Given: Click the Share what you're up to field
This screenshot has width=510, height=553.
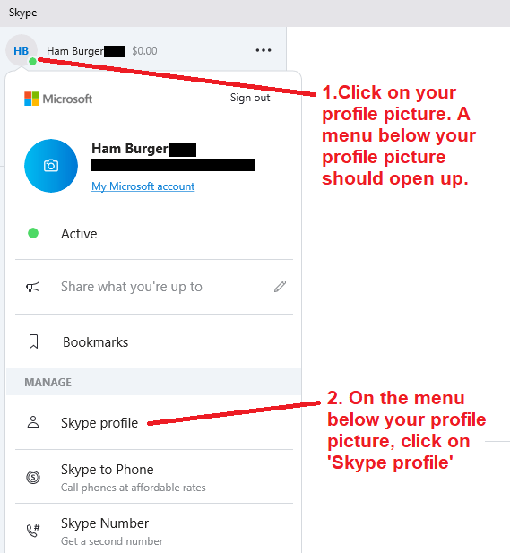Looking at the screenshot, I should [154, 287].
